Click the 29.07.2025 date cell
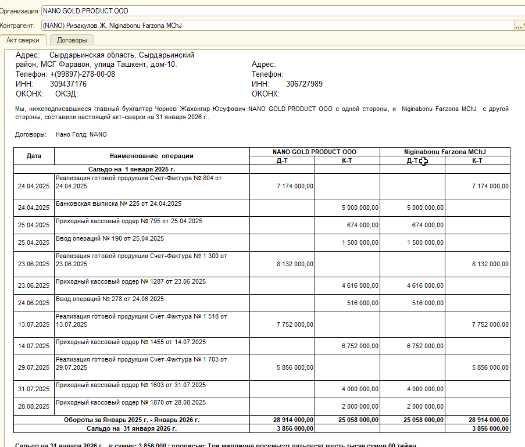Screen dimensions: 525x447 coord(34,367)
